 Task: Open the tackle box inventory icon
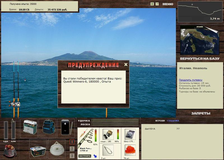point(30,127)
